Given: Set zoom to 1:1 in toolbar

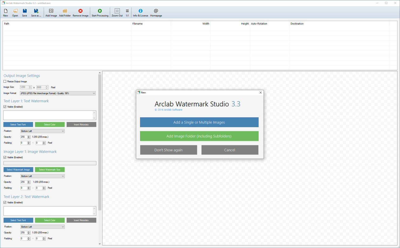Looking at the screenshot, I should click(x=127, y=13).
